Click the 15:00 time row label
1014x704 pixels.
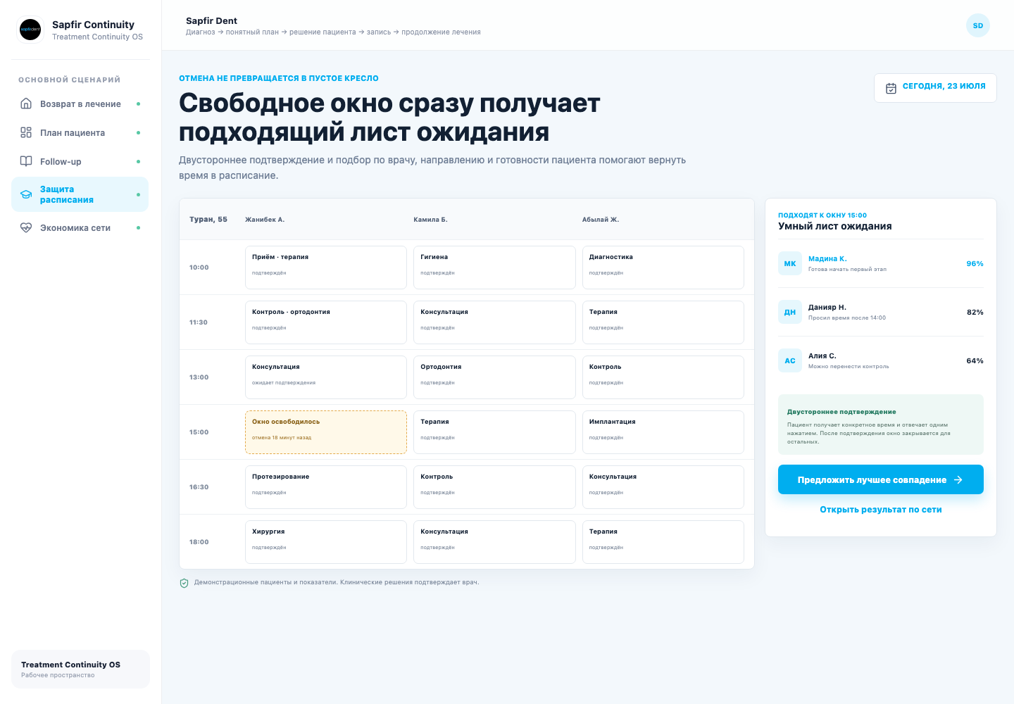coord(199,432)
